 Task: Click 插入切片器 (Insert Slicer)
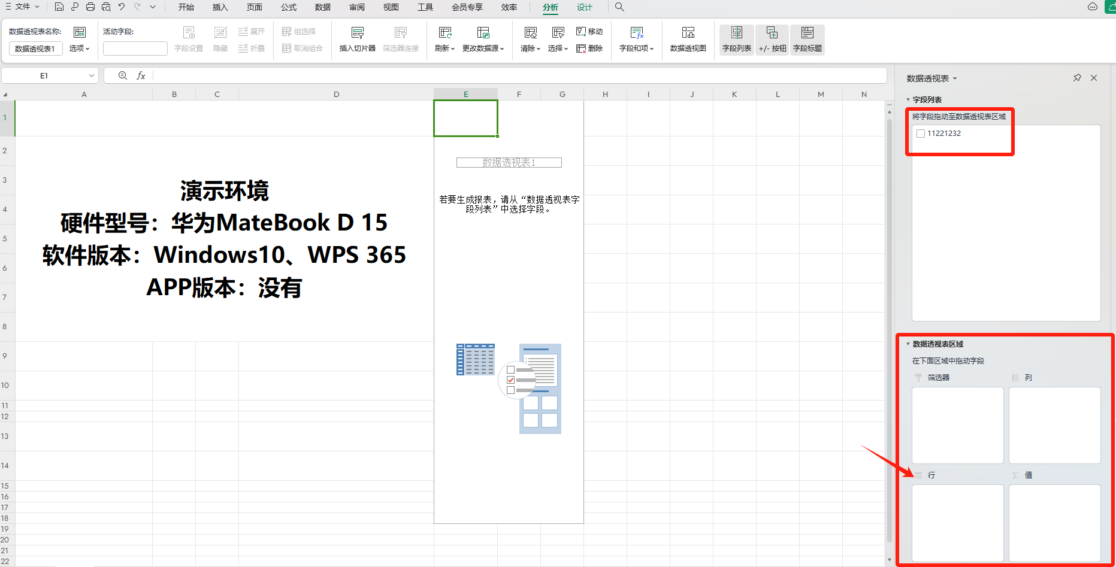click(x=357, y=40)
